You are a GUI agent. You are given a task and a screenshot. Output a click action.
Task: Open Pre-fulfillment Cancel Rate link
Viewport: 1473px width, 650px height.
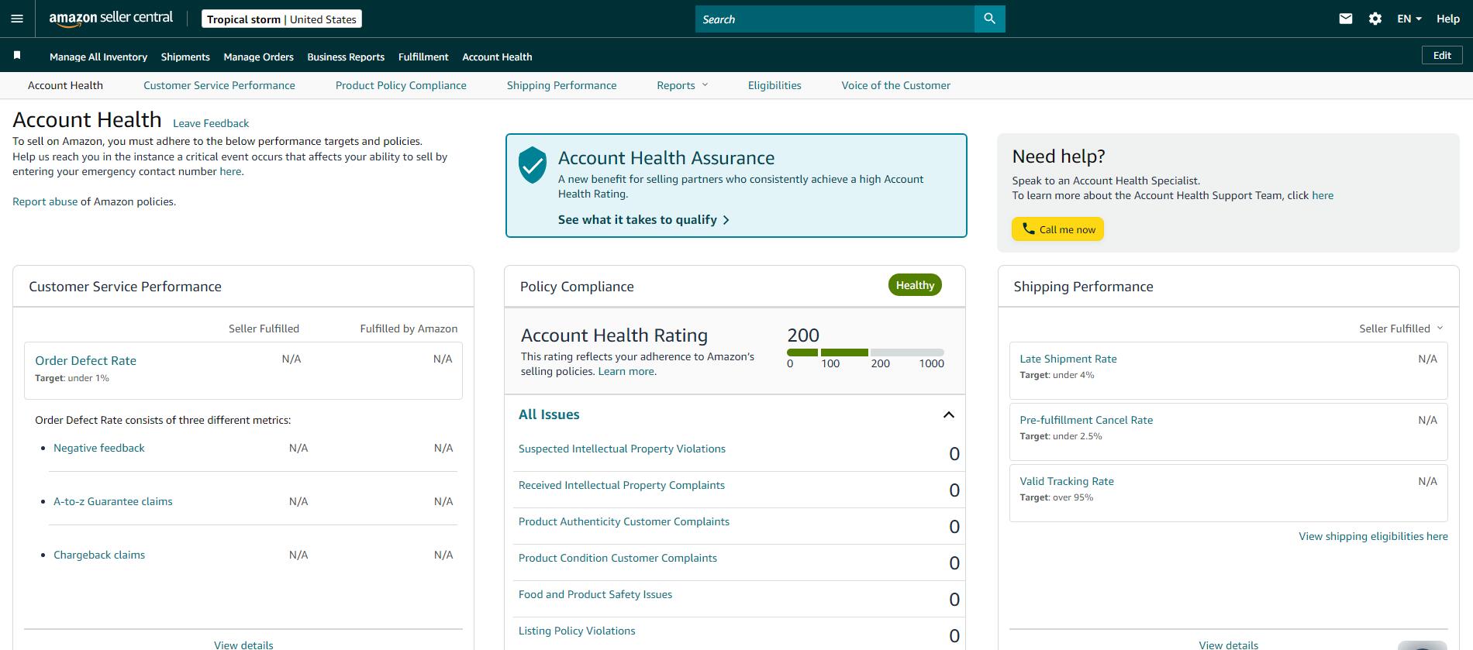(1086, 420)
